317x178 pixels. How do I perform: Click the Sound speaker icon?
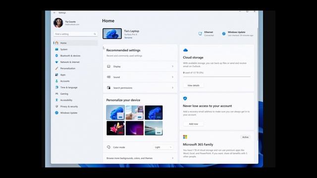[x=108, y=77]
